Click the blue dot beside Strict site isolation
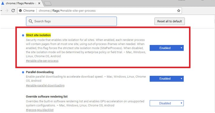 [x=23, y=35]
